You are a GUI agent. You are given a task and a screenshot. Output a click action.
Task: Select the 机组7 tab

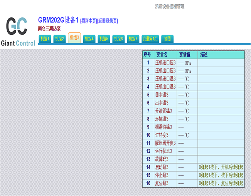pyautogui.click(x=133, y=39)
